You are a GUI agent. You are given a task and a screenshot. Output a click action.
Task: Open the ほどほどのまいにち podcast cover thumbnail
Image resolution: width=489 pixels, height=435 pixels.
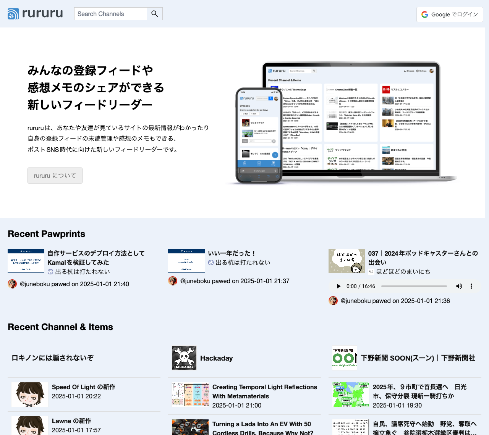(x=347, y=261)
